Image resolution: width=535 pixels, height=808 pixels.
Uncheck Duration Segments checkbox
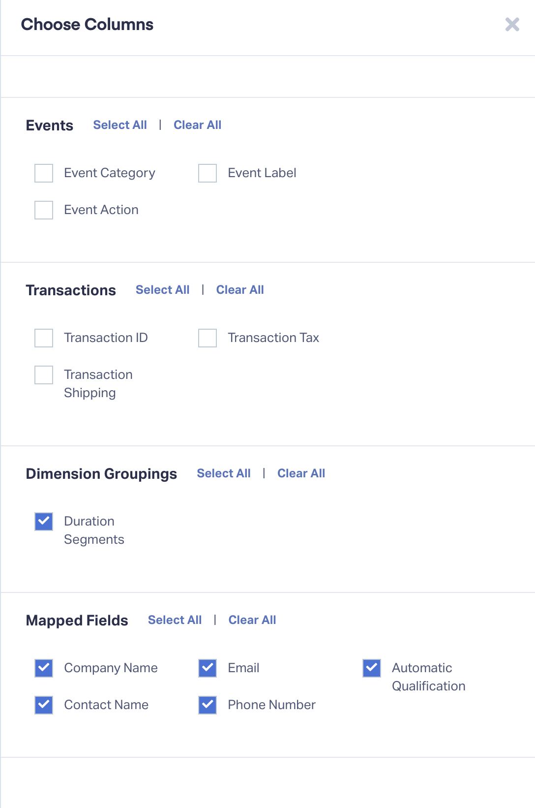point(44,522)
